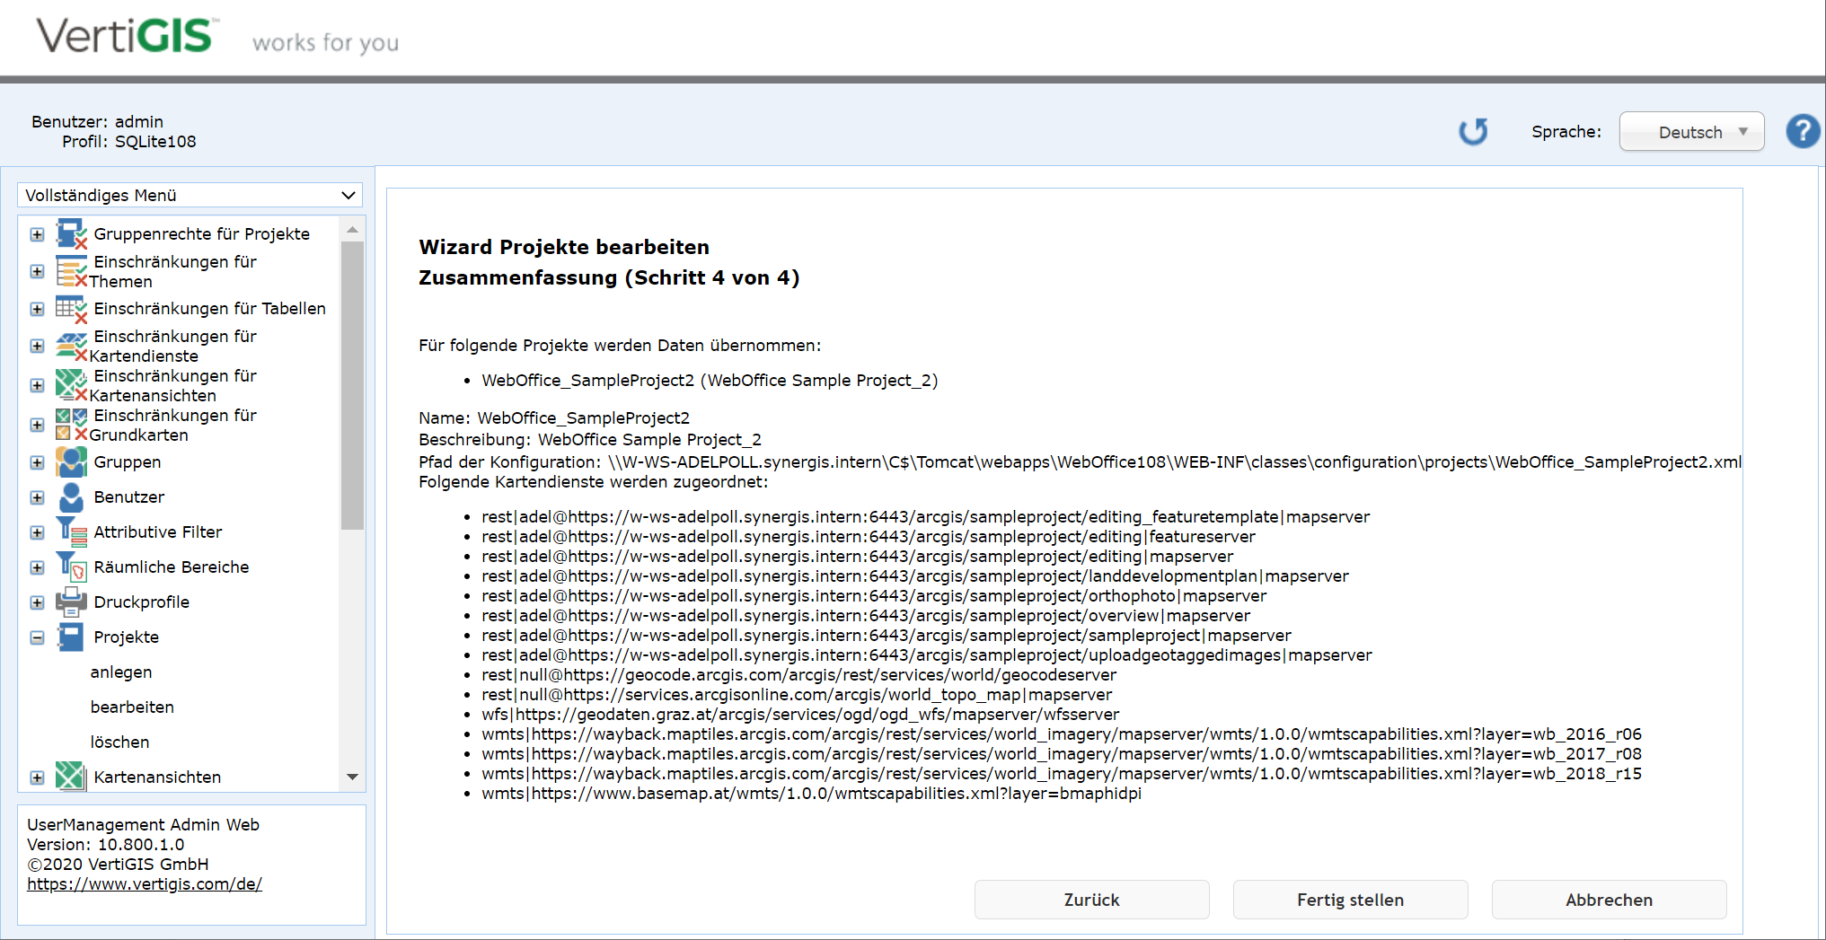Expand the Attributive Filter node
Screen dimensions: 1826x940
37,532
